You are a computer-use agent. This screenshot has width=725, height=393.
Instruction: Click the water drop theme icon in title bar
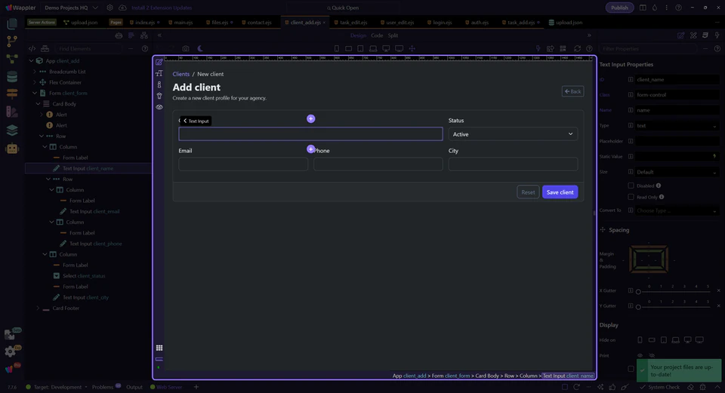pos(655,8)
